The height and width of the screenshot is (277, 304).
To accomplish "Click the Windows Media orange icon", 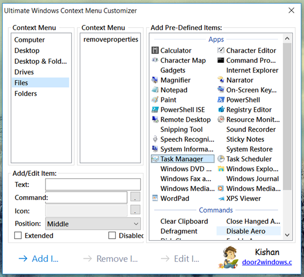I will [x=221, y=188].
